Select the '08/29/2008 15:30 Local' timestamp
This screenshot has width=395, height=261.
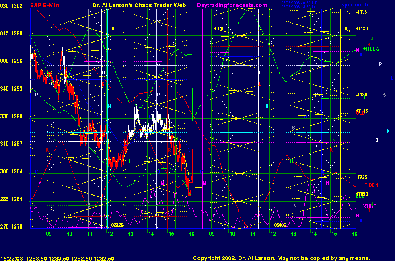301,6
